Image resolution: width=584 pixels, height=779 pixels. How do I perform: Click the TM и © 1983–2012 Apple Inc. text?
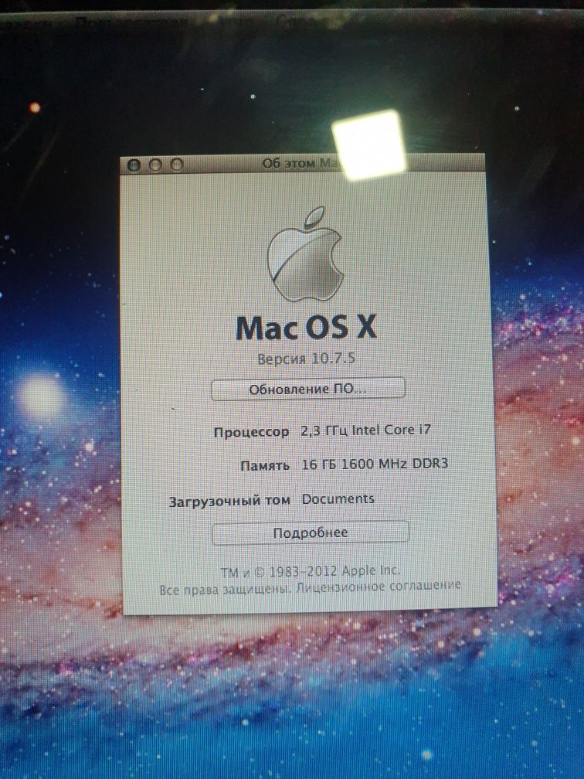pyautogui.click(x=310, y=571)
